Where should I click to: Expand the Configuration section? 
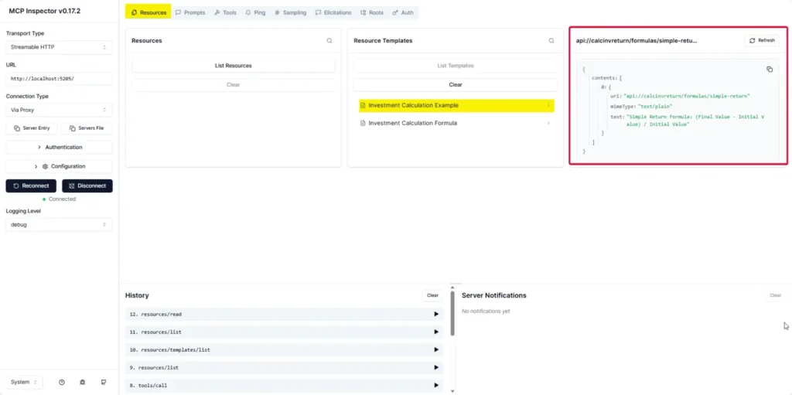coord(59,166)
